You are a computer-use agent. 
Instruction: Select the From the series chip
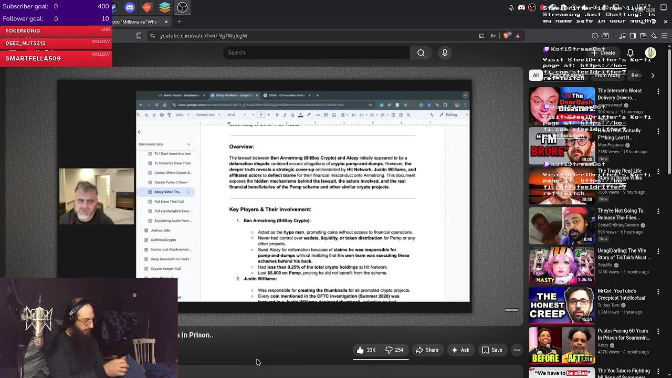point(566,76)
